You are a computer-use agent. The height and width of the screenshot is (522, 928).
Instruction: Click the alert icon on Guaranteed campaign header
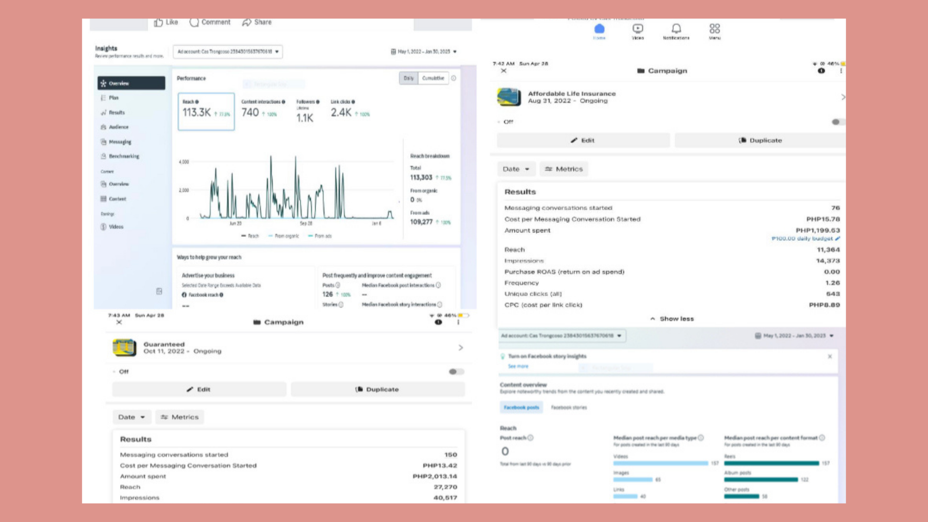(438, 322)
